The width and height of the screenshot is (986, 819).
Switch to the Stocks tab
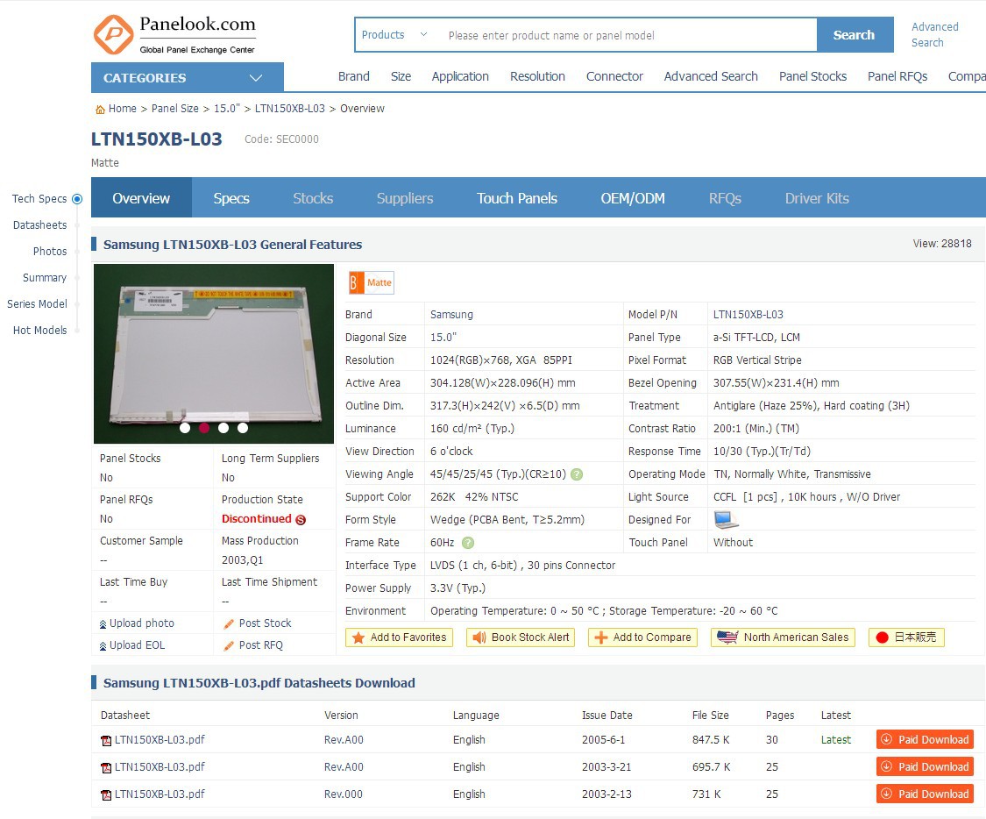(x=313, y=198)
